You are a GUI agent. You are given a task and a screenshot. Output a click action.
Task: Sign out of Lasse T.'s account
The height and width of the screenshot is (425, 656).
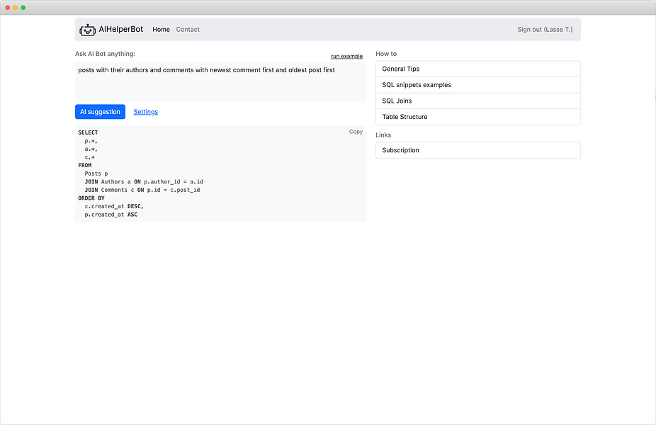point(545,29)
